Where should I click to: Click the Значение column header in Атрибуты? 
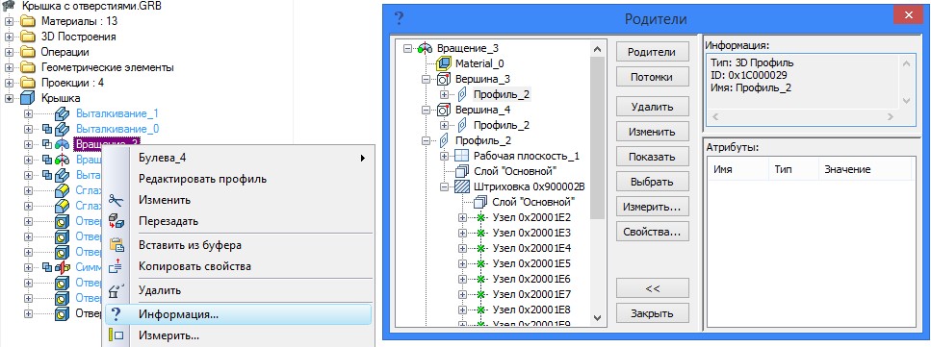[865, 169]
